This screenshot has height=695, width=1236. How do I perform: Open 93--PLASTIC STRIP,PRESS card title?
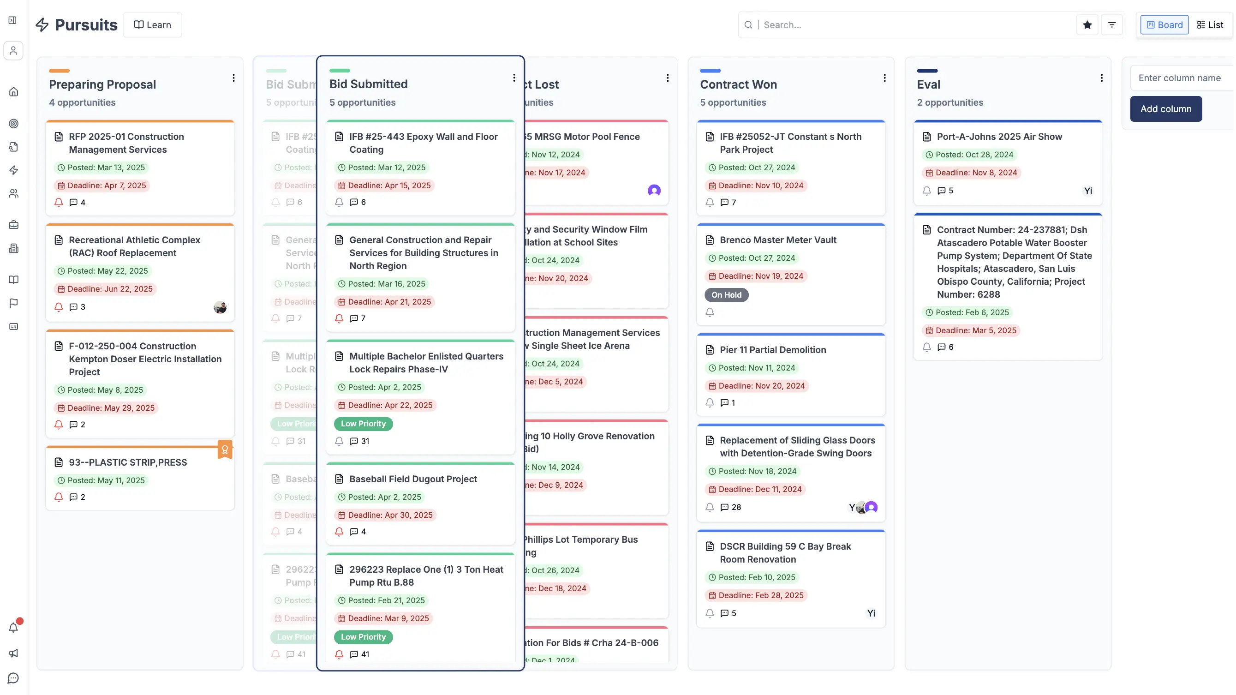click(x=128, y=462)
